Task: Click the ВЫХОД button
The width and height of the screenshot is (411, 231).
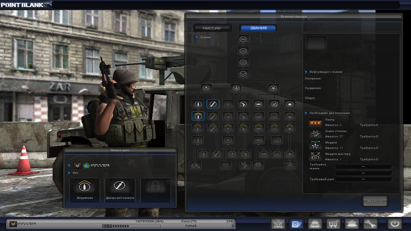Action: (x=375, y=201)
